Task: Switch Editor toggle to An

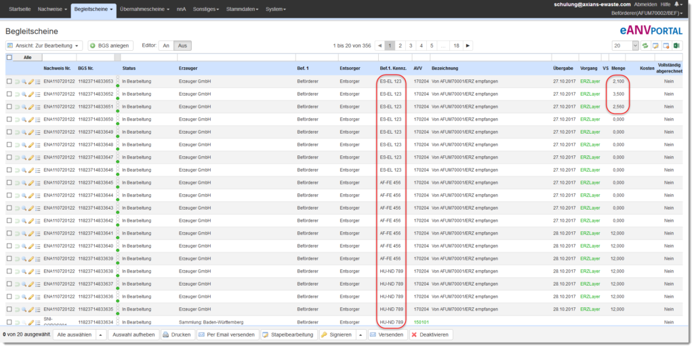Action: pyautogui.click(x=166, y=45)
